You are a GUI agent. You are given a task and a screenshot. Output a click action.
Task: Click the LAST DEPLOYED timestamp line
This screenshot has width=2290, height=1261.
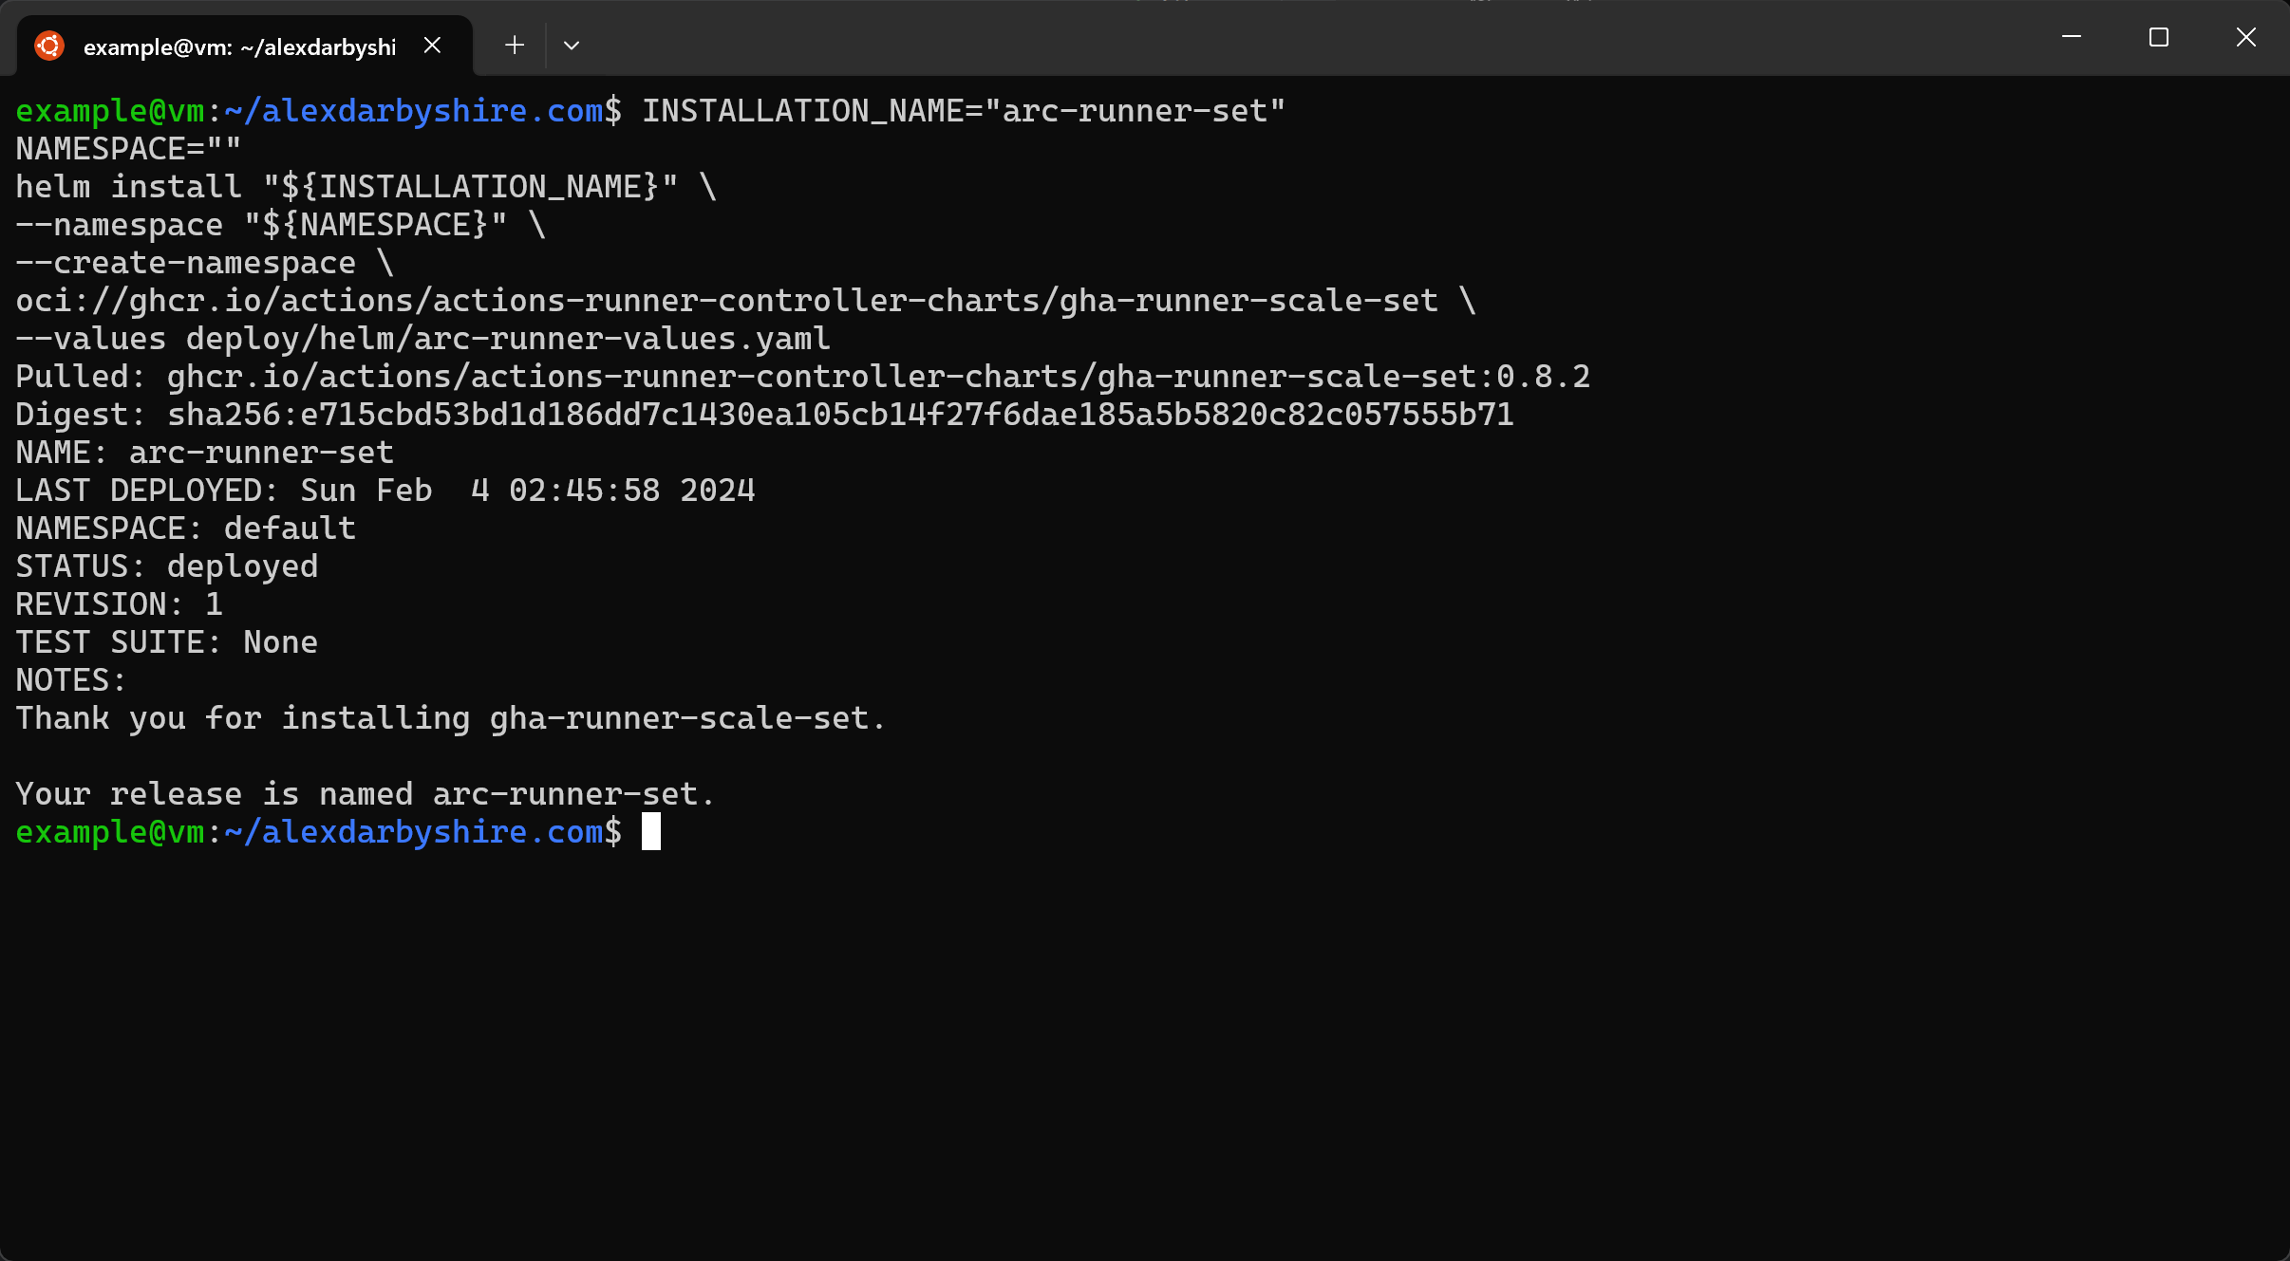click(x=385, y=491)
